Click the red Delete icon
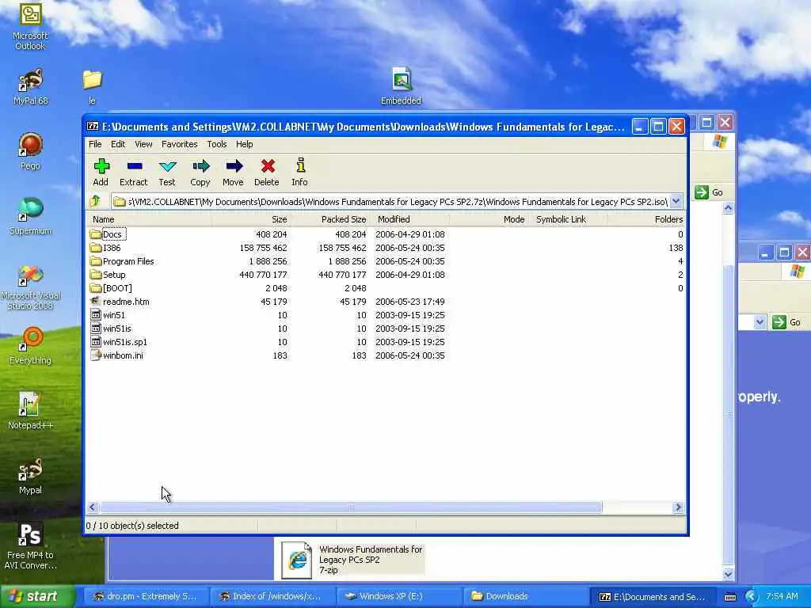Image resolution: width=811 pixels, height=608 pixels. 267,172
